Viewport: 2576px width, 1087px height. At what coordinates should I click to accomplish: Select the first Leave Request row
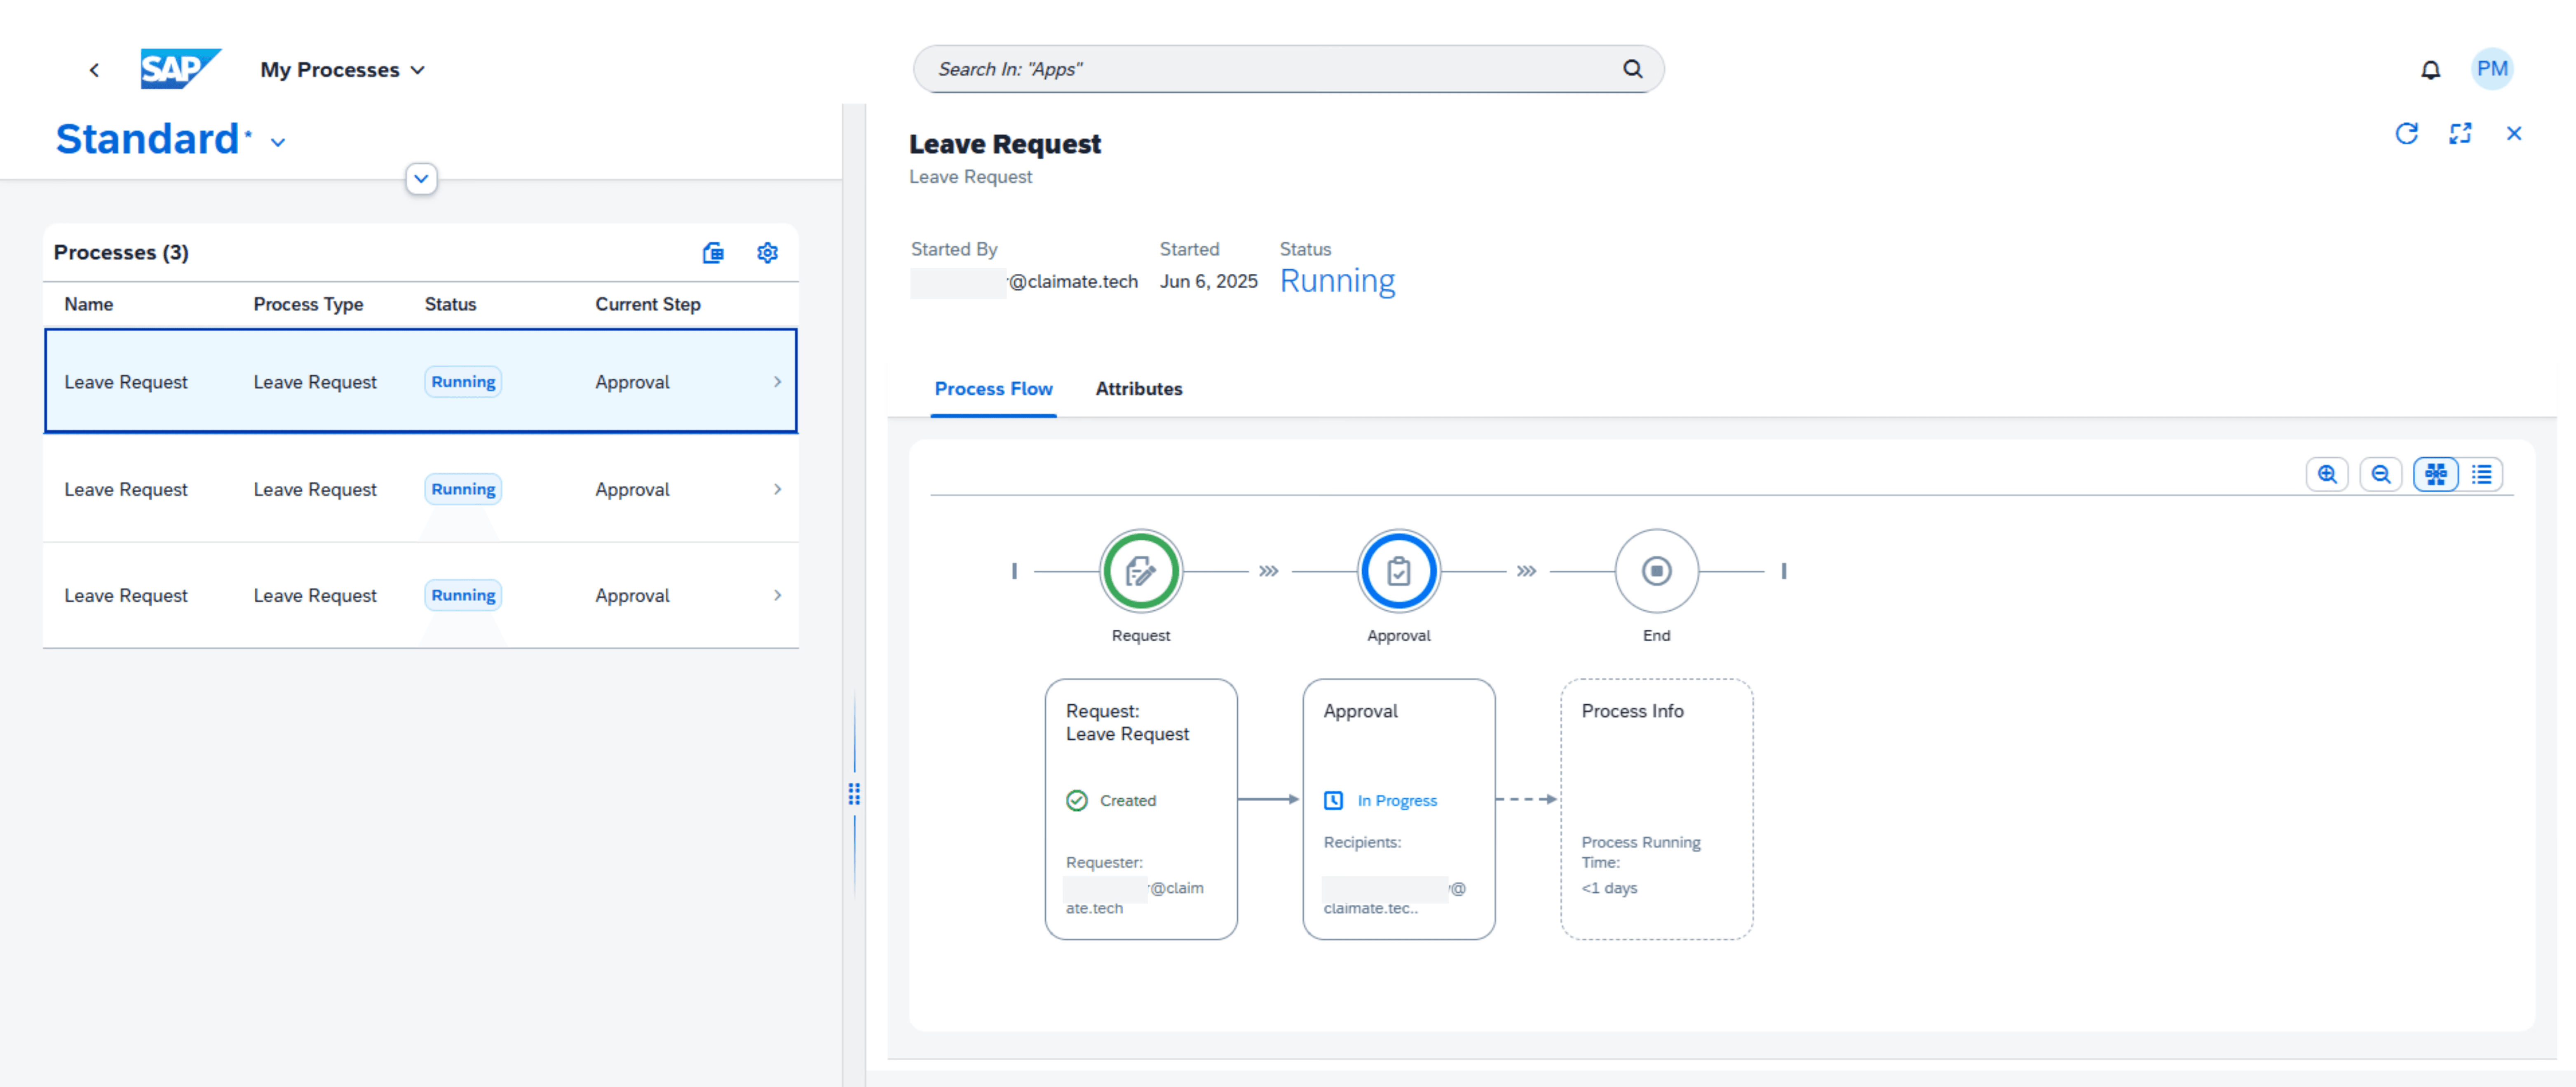pos(421,381)
